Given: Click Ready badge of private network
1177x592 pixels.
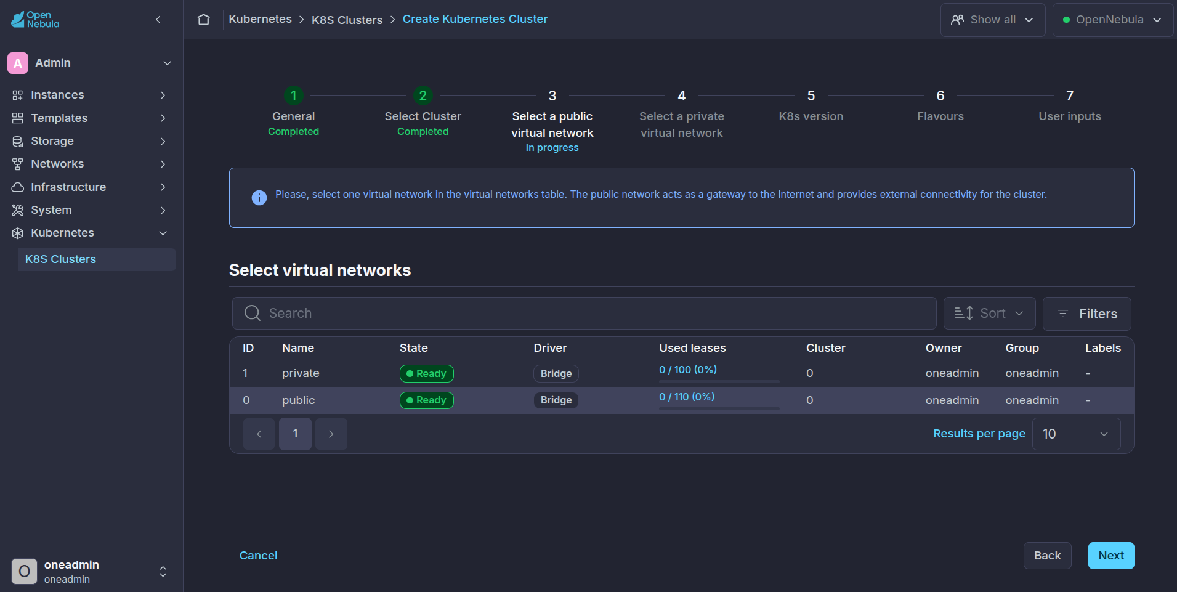Looking at the screenshot, I should click(427, 373).
